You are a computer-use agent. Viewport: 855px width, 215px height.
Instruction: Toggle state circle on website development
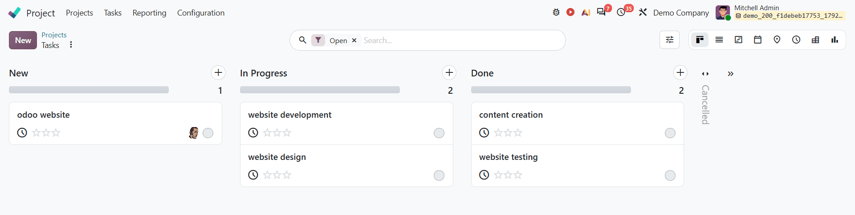coord(439,133)
